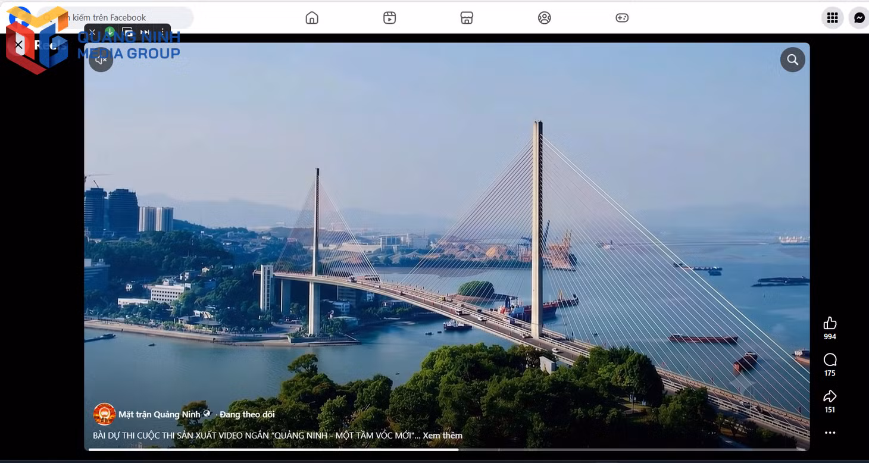The image size is (869, 463).
Task: Open the Messenger chat icon
Action: coord(859,18)
